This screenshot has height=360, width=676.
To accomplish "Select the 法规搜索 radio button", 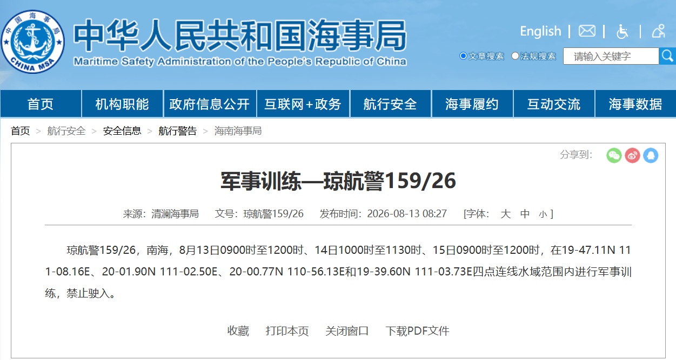I will 515,56.
